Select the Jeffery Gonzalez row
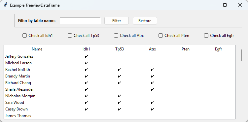Screen dimensions: 248x122 [120, 56]
